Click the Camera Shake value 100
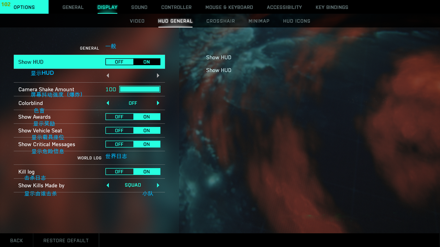This screenshot has width=440, height=247. [111, 89]
